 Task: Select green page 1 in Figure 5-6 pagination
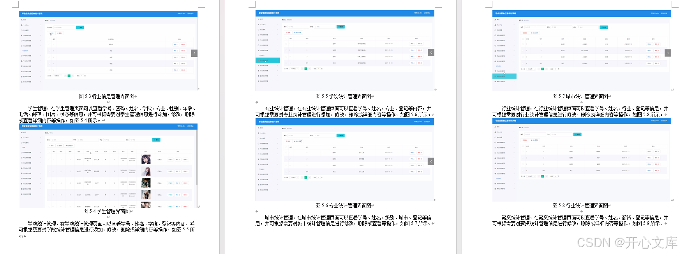(306, 177)
